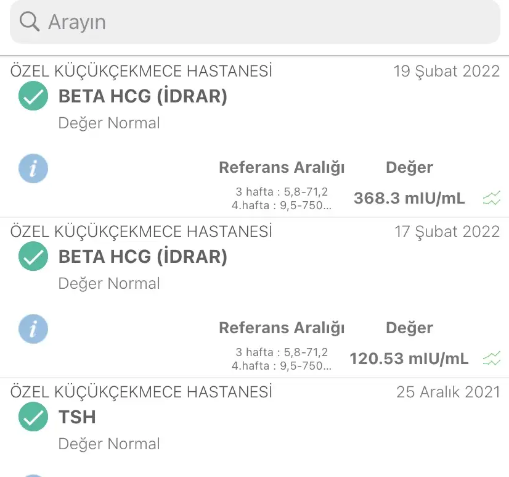
Task: Click green checkmark on 17 Şubat BETA HCG
Action: click(33, 257)
